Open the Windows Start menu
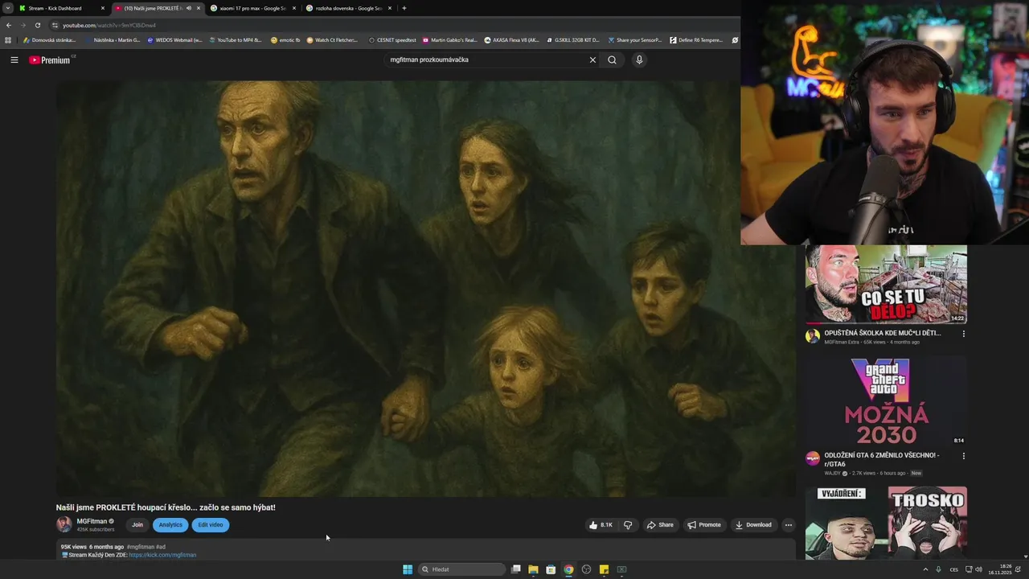Screen dimensions: 1029x579 point(408,569)
